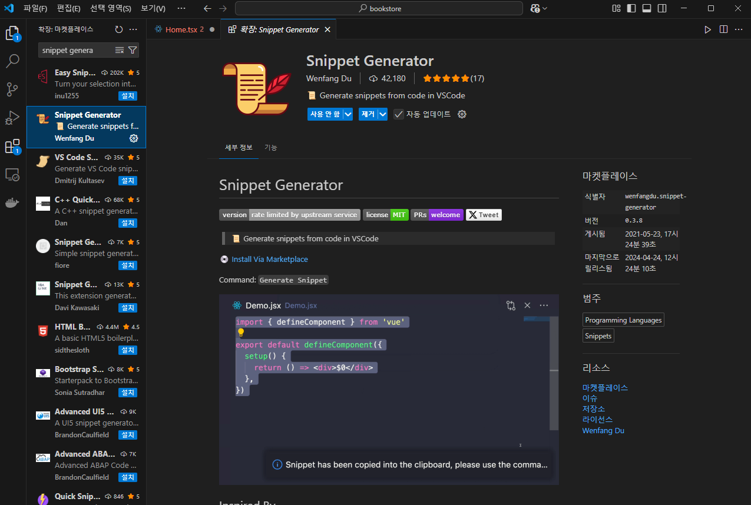Open the Install Via Marketplace link
The width and height of the screenshot is (751, 505).
pos(270,259)
